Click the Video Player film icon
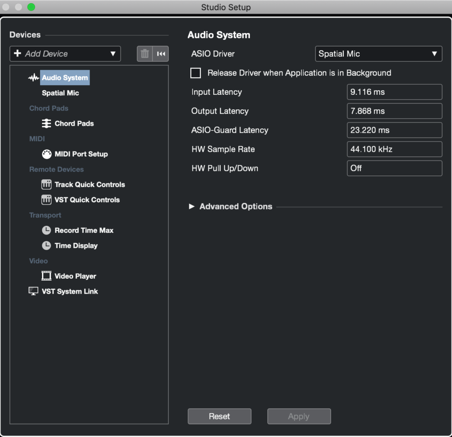 (46, 276)
